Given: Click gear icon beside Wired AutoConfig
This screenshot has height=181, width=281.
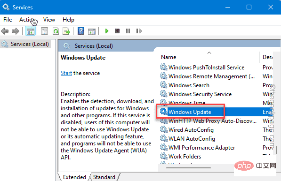Looking at the screenshot, I should [x=163, y=129].
